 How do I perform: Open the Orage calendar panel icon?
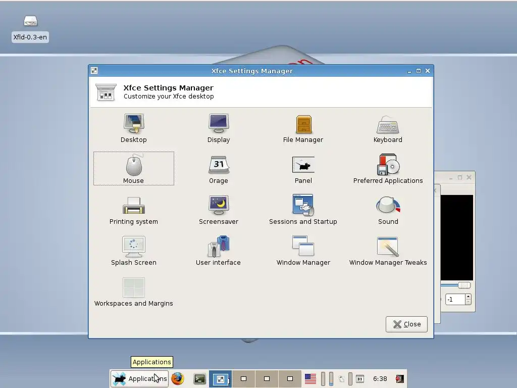(x=359, y=379)
